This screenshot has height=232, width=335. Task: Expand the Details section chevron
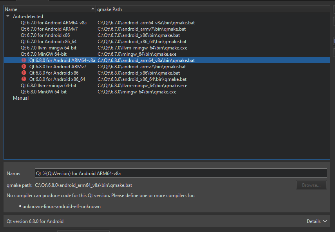325,221
